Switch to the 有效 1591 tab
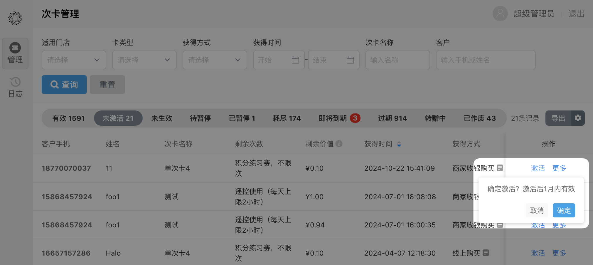Screen dimensions: 593x265 tap(68, 118)
